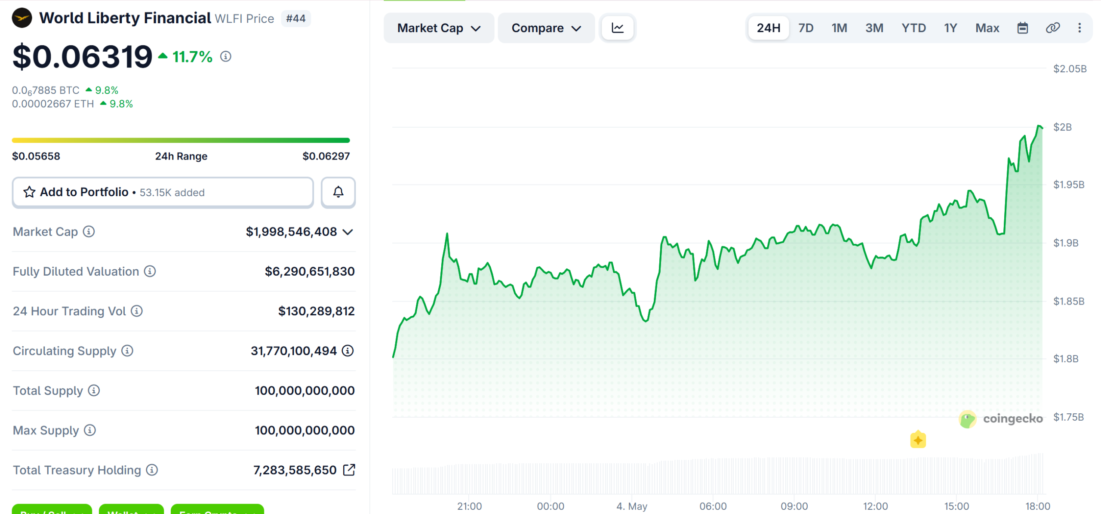The width and height of the screenshot is (1101, 514).
Task: Click the $130,289,812 trading volume value
Action: tap(316, 311)
